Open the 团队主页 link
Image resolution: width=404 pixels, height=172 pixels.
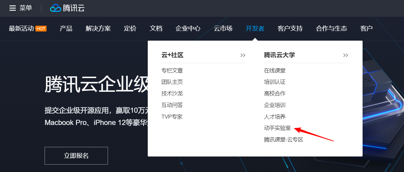tap(172, 82)
